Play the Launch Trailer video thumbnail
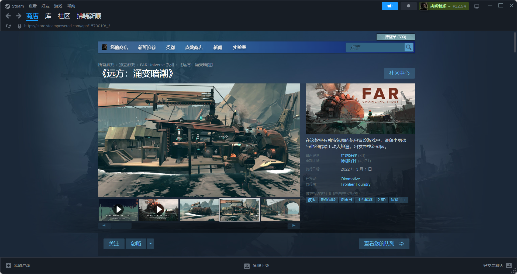 click(x=118, y=210)
